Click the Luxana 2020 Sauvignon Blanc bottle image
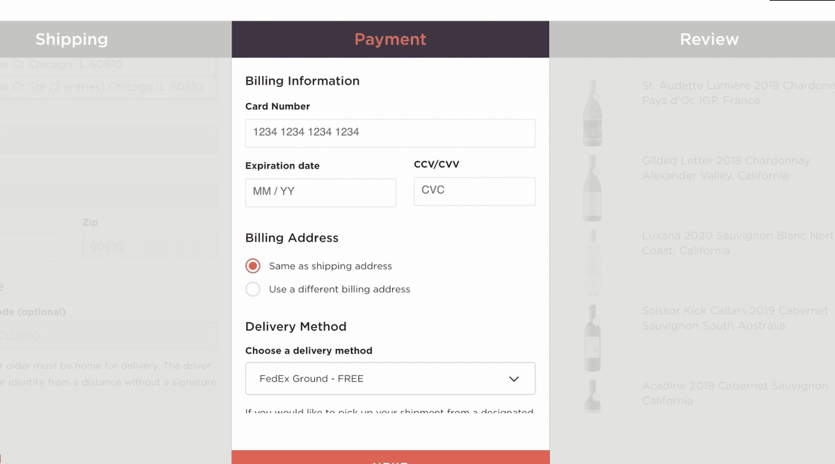Image resolution: width=835 pixels, height=464 pixels. [592, 263]
